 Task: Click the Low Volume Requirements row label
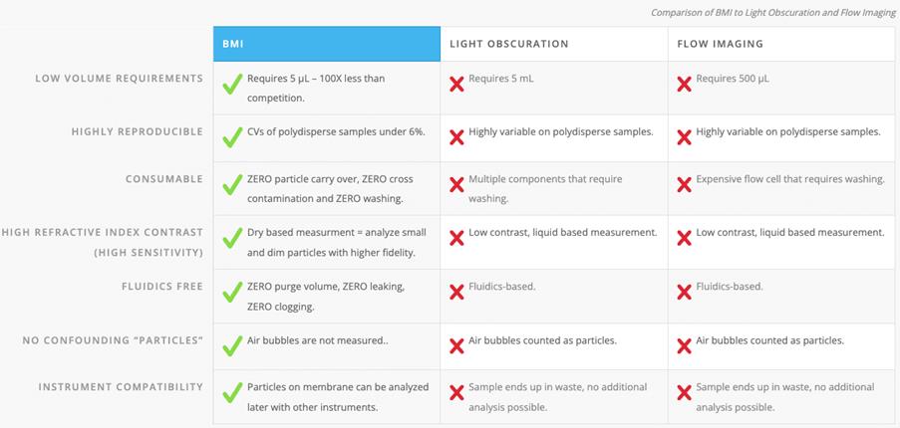click(x=119, y=78)
